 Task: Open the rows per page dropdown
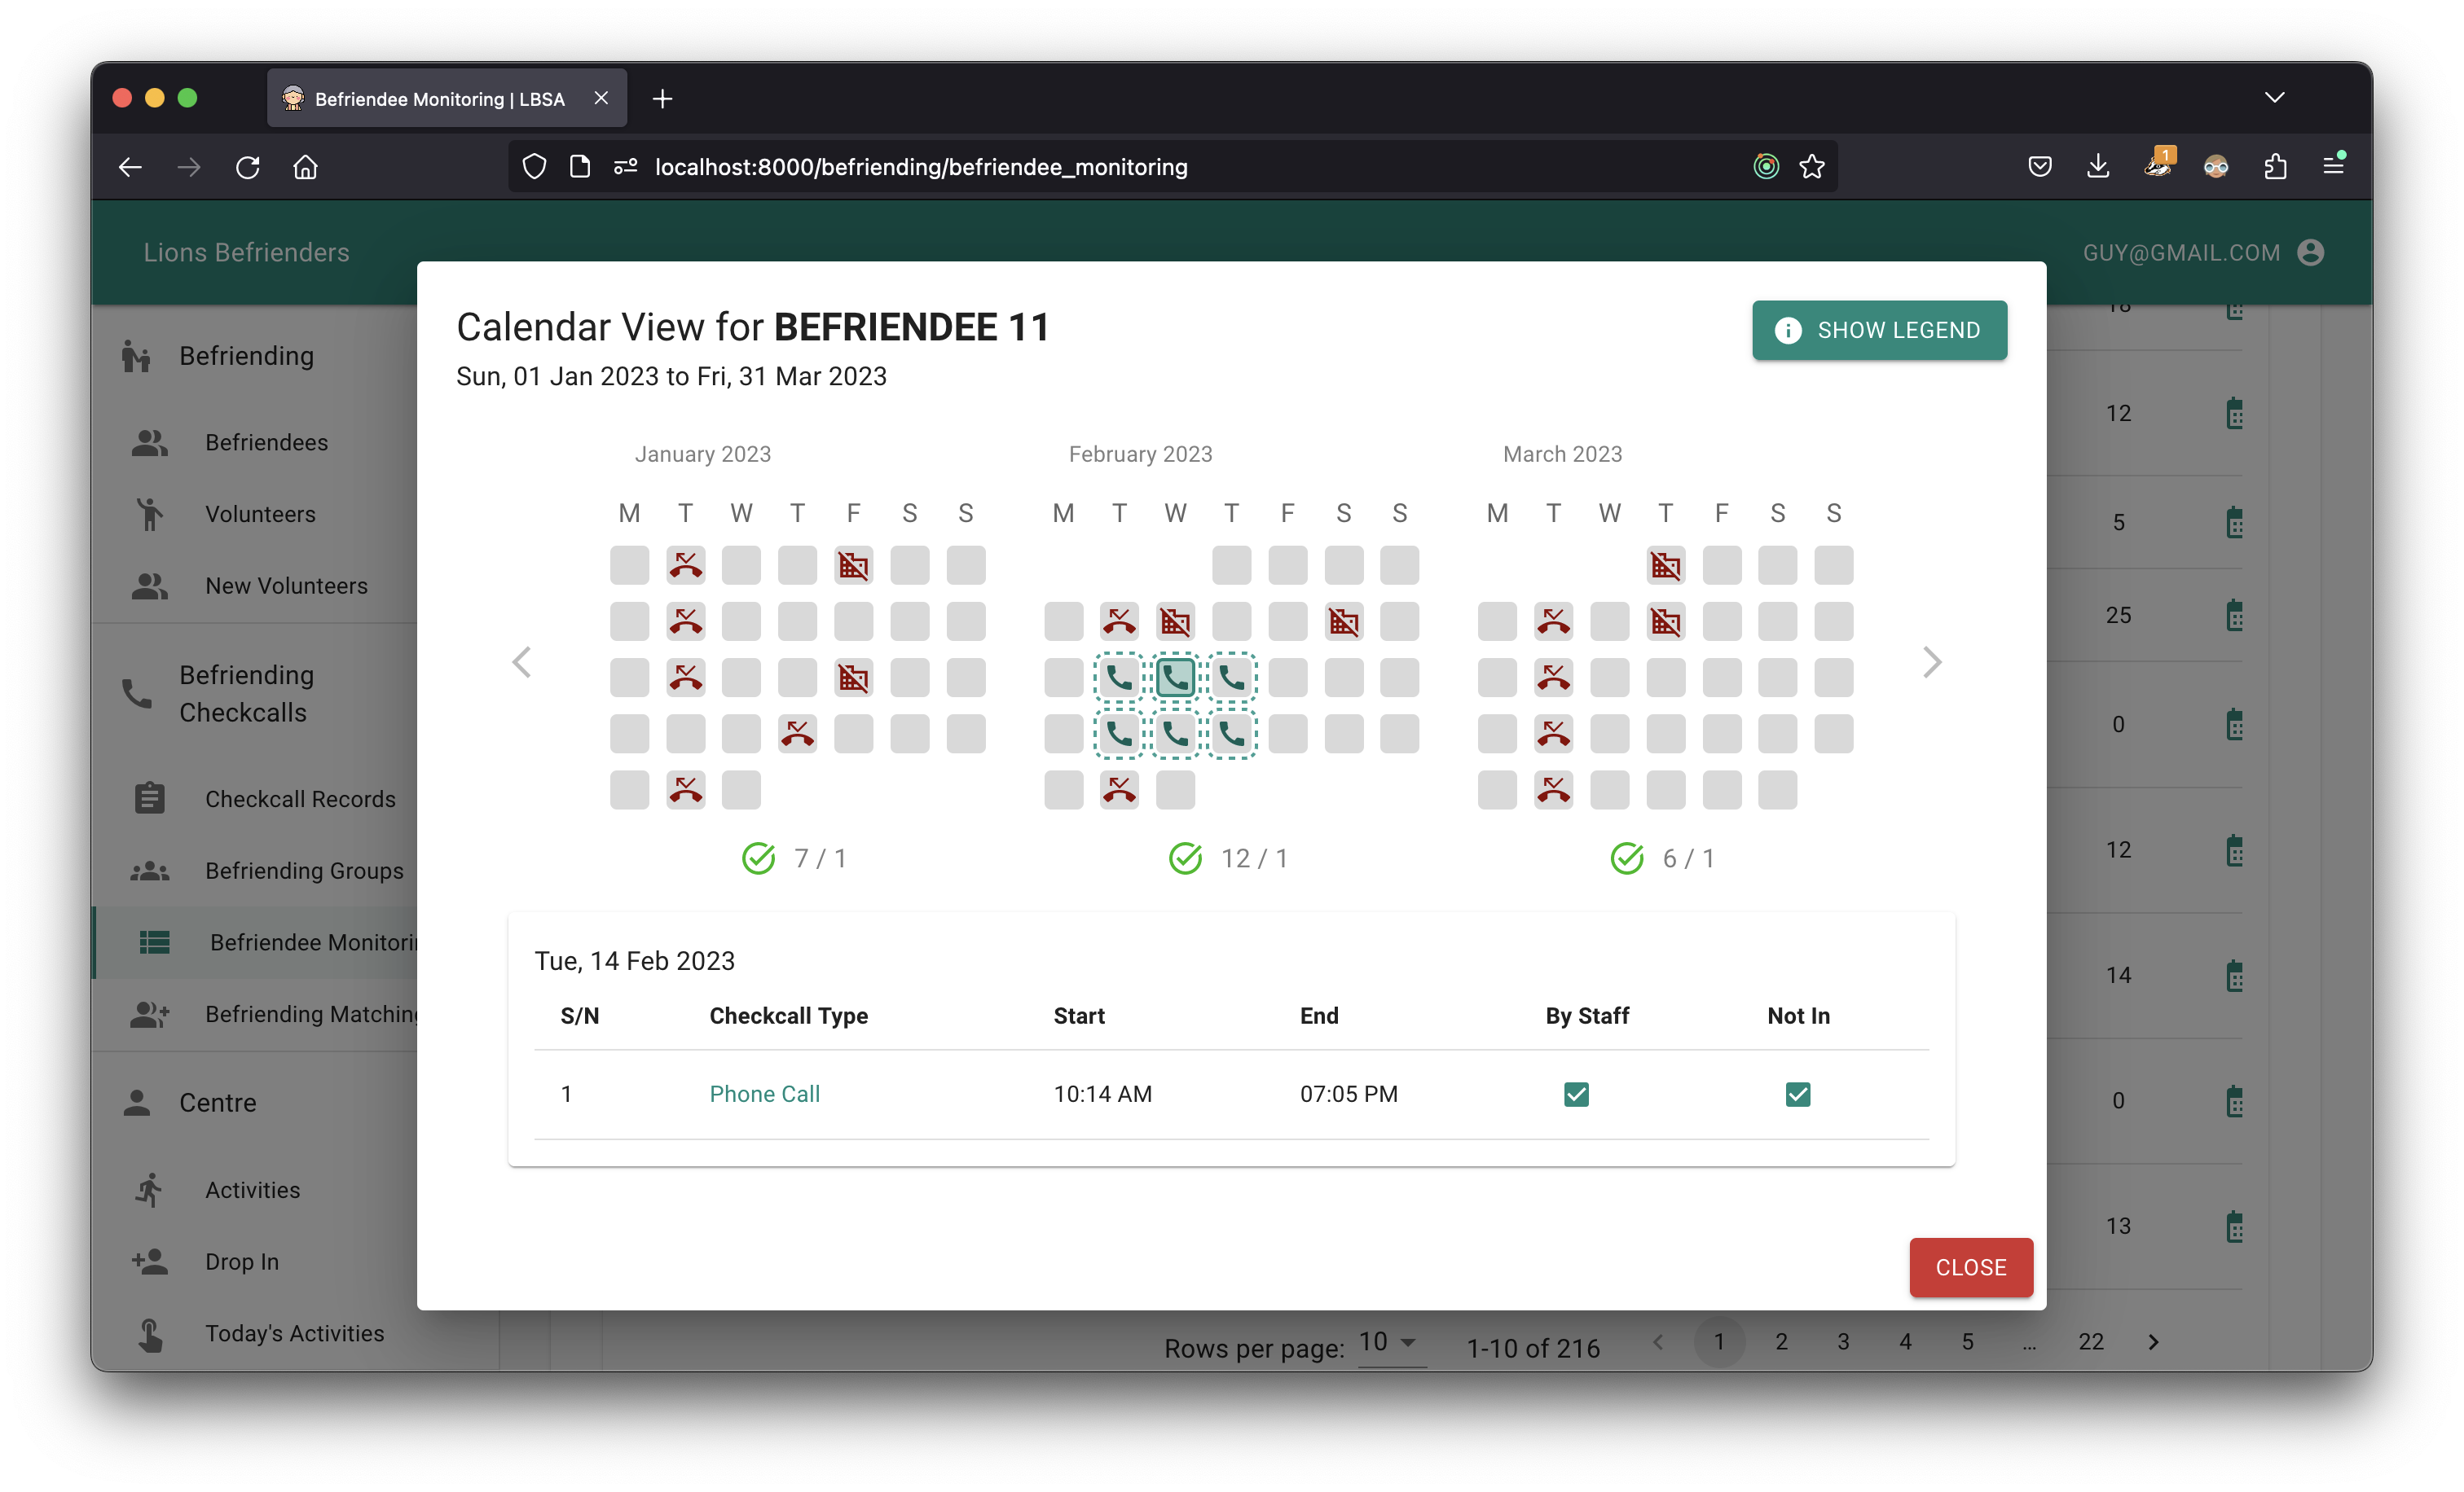point(1391,1342)
